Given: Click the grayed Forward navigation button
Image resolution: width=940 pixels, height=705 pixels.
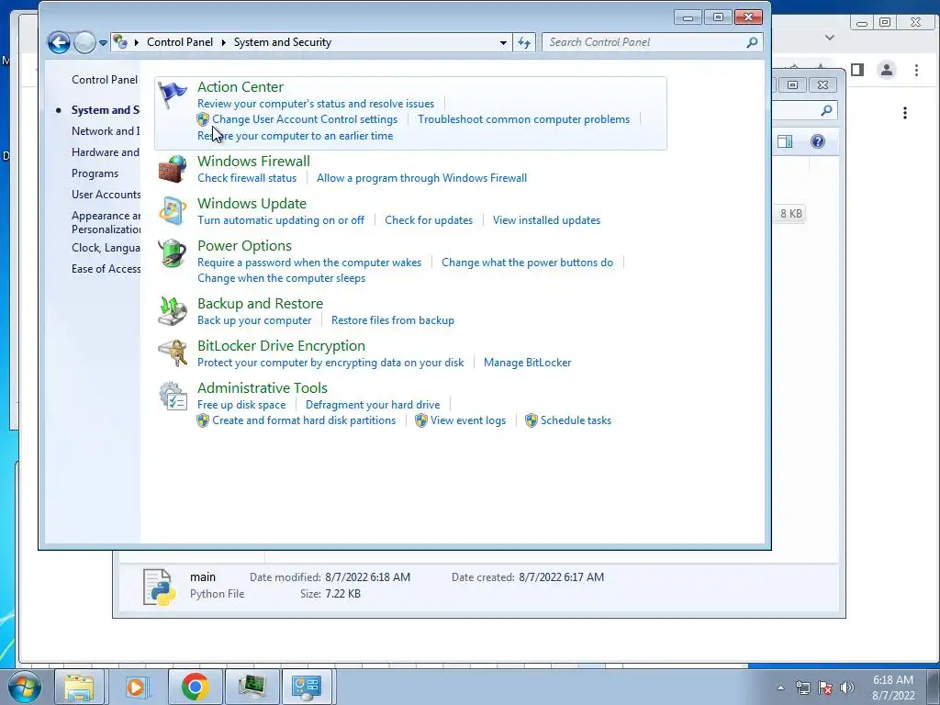Looking at the screenshot, I should [84, 42].
